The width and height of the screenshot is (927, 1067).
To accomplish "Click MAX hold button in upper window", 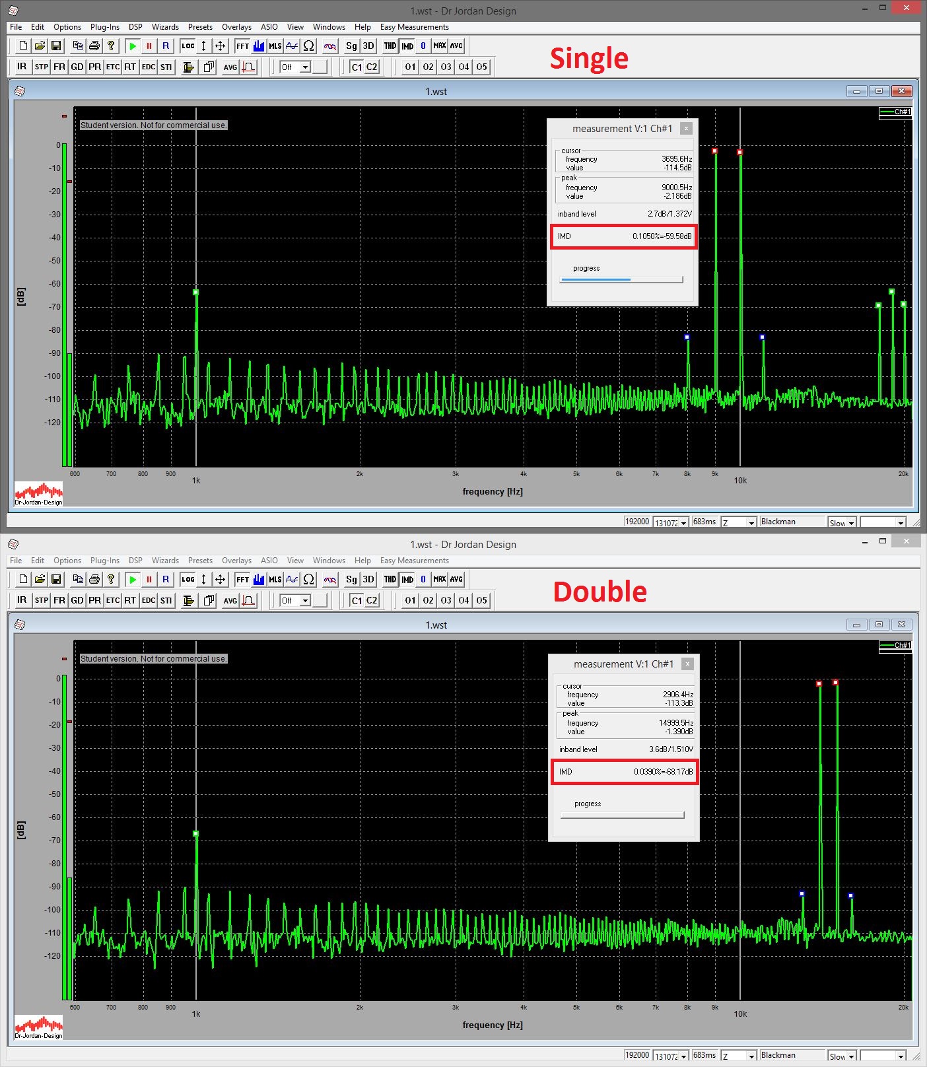I will pyautogui.click(x=440, y=46).
